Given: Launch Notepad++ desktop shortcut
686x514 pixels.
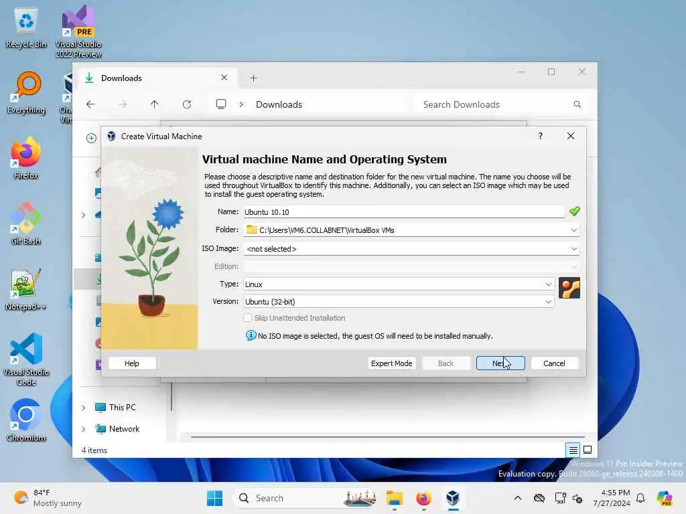Looking at the screenshot, I should pyautogui.click(x=26, y=289).
